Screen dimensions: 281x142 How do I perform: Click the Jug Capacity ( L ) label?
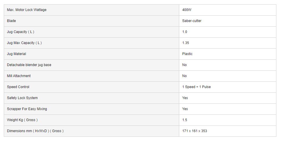(x=21, y=32)
